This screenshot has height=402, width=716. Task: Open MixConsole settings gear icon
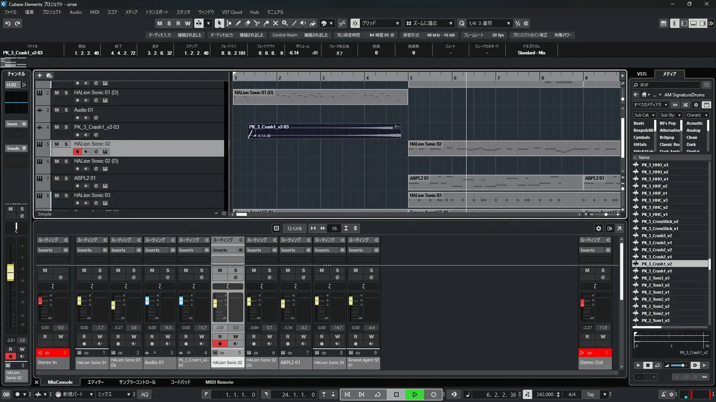(x=599, y=228)
